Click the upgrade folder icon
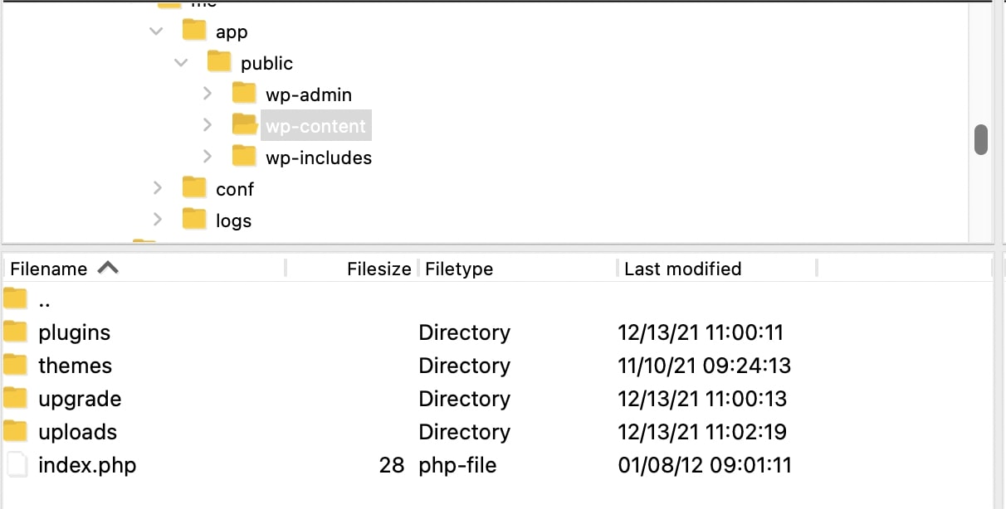This screenshot has height=509, width=1006. point(16,399)
